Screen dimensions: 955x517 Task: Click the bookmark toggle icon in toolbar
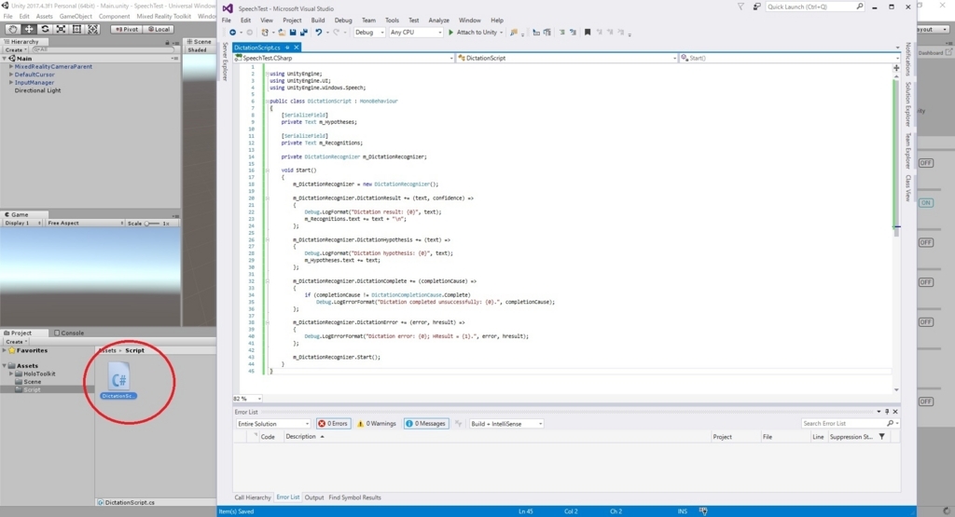[x=588, y=33]
